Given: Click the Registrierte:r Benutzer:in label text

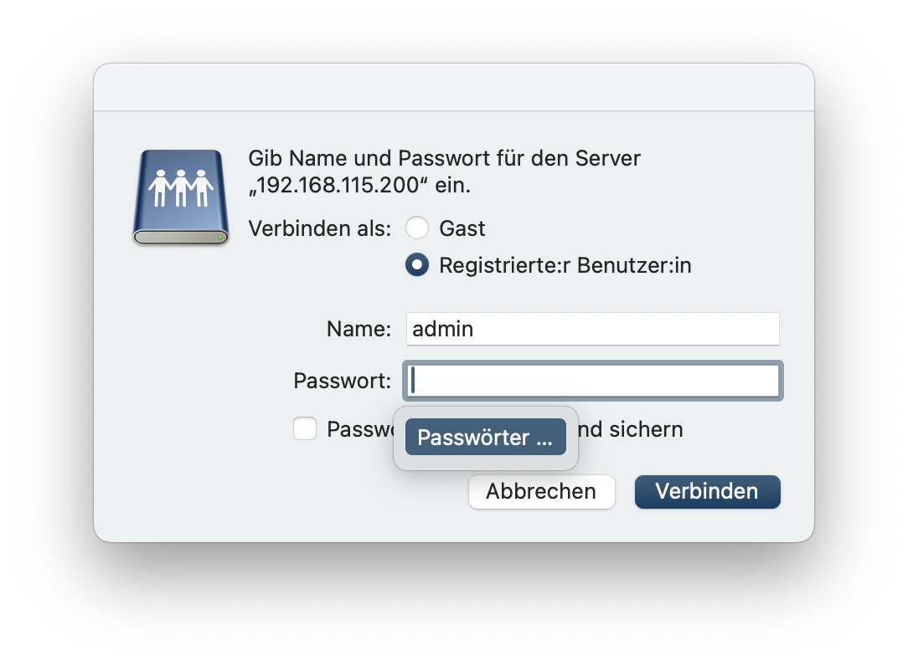Looking at the screenshot, I should 565,265.
